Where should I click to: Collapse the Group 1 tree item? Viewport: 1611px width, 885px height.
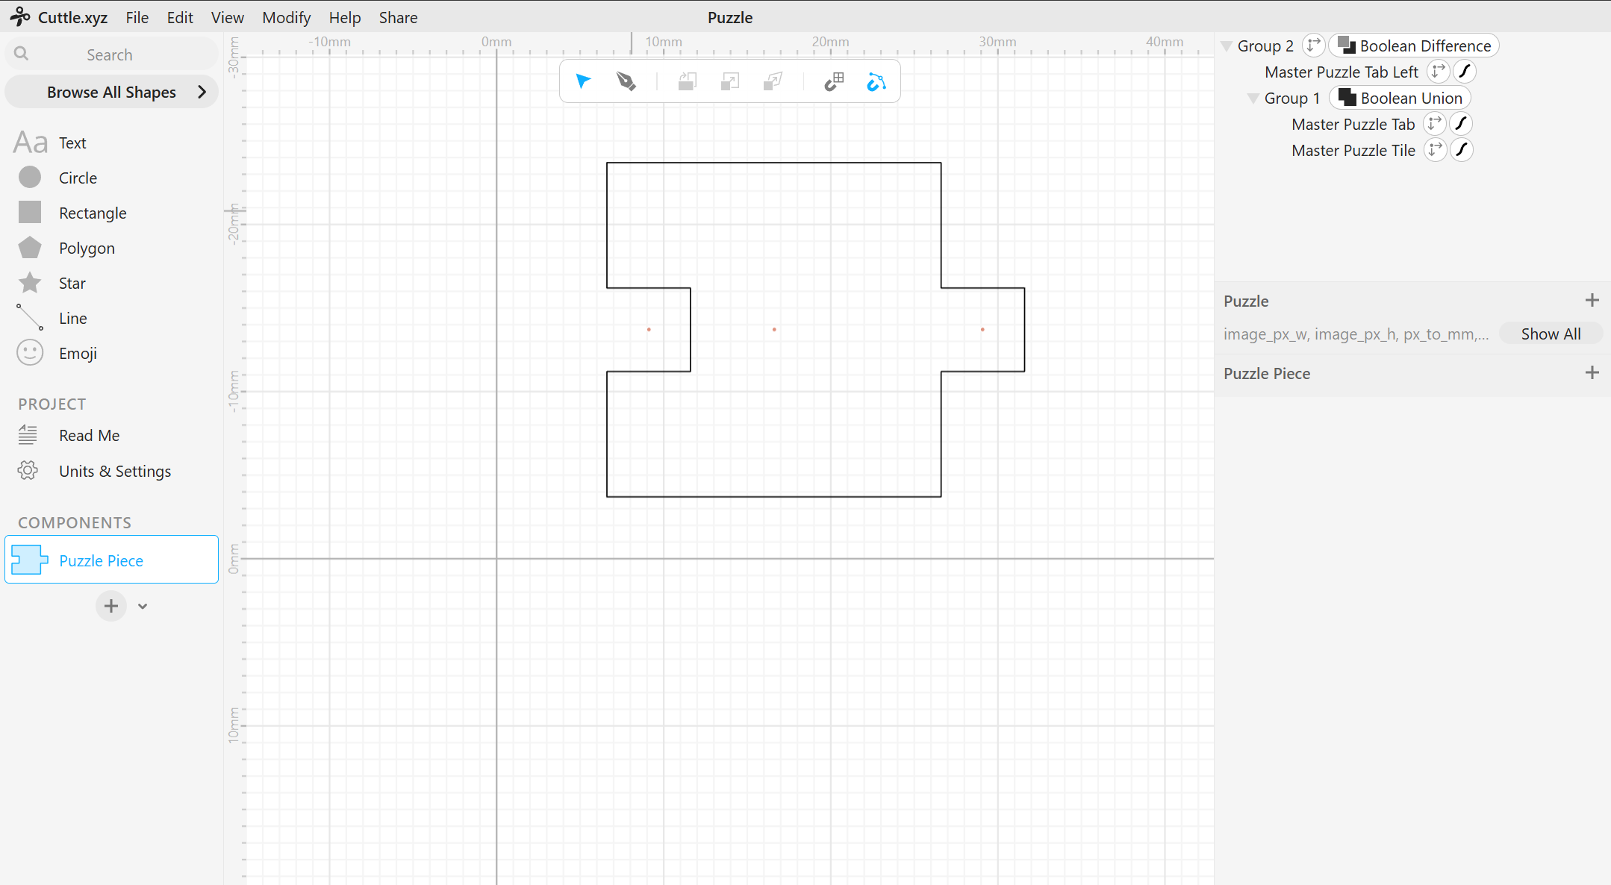[x=1253, y=98]
